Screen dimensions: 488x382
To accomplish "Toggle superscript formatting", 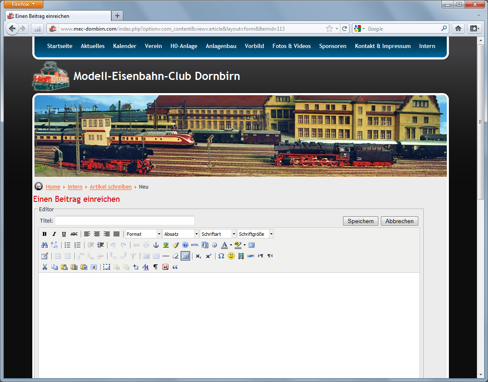I will point(208,256).
